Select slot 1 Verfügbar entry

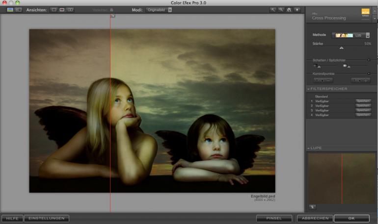coord(322,101)
